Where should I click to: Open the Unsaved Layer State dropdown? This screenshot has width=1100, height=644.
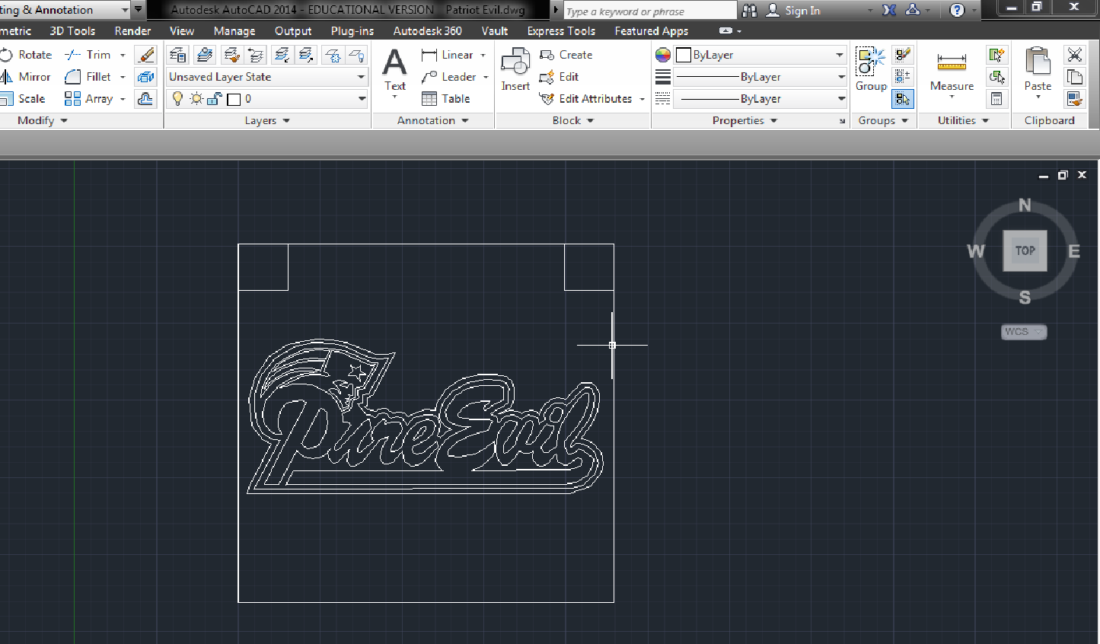[x=267, y=77]
